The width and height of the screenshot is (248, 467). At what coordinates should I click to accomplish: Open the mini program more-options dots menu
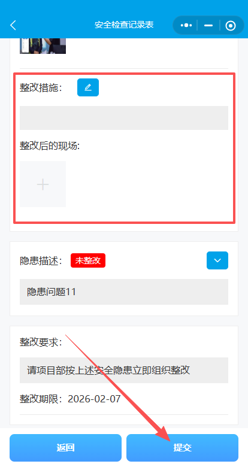click(186, 25)
